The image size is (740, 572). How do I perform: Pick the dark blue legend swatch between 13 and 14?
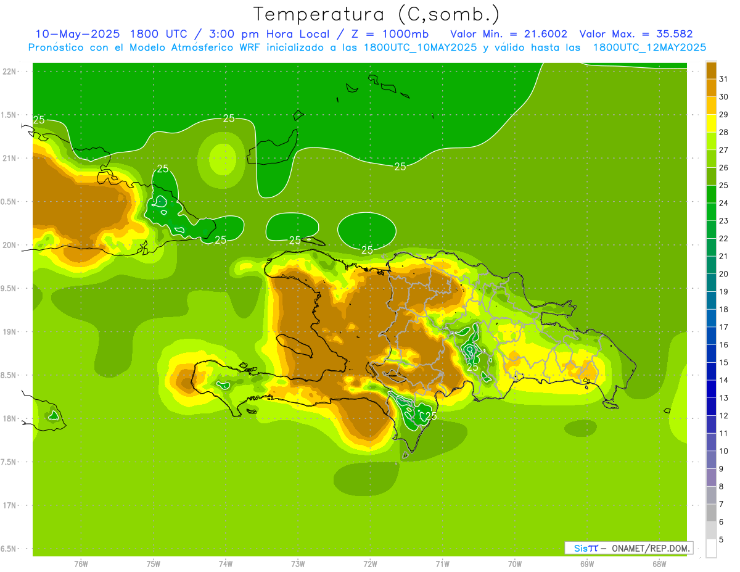coord(711,389)
